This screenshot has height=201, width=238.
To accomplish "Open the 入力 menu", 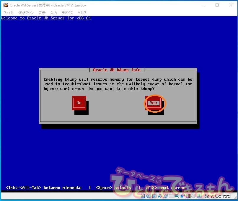I will pyautogui.click(x=53, y=13).
